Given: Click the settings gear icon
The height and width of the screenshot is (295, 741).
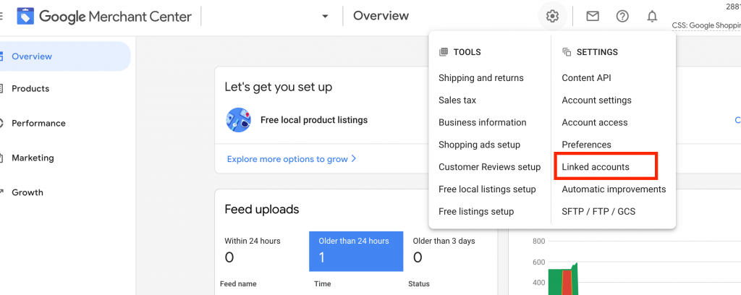Looking at the screenshot, I should tap(553, 16).
